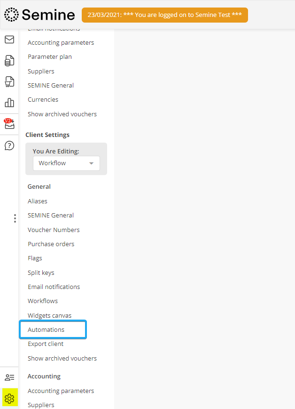
Task: Click the Semine logo
Action: pos(39,15)
